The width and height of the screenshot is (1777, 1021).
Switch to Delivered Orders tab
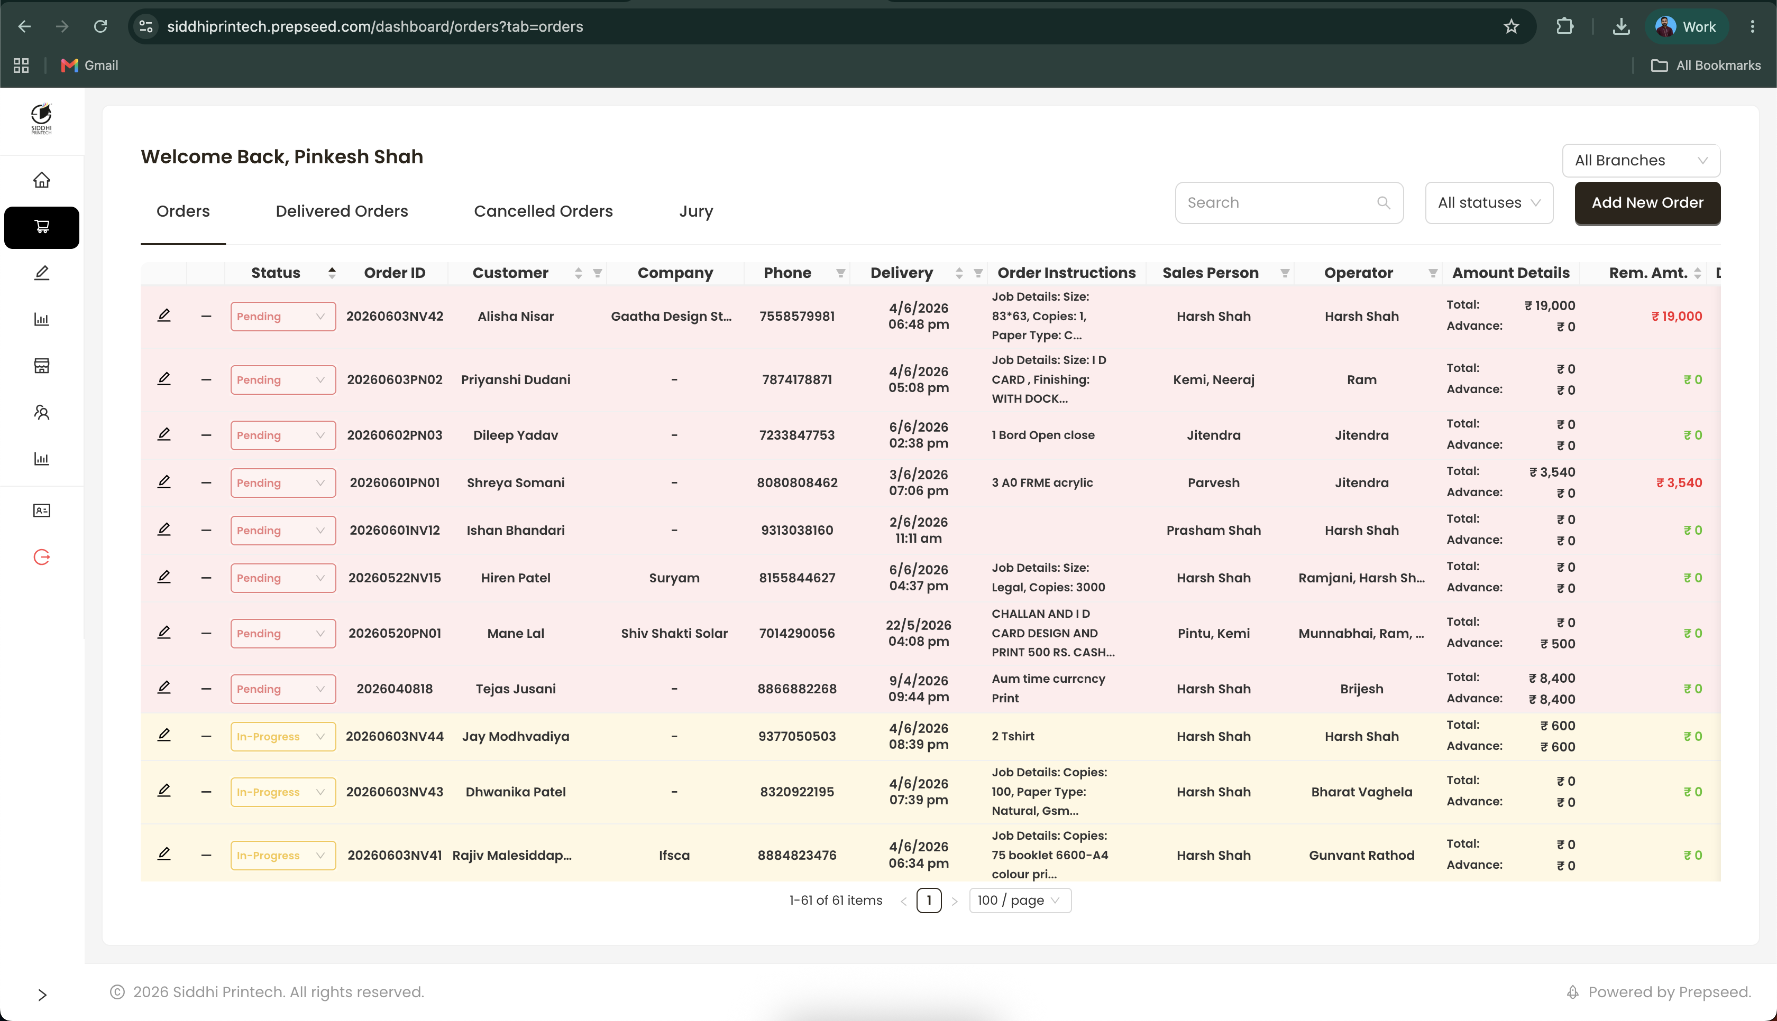coord(342,211)
